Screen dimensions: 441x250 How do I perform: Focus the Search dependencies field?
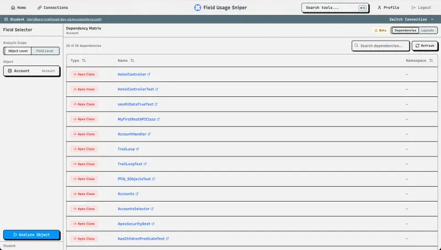(x=380, y=46)
